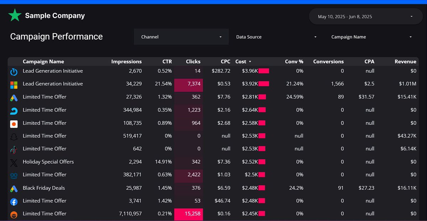Click the 1,223 clicks value
This screenshot has width=427, height=221.
tap(194, 110)
